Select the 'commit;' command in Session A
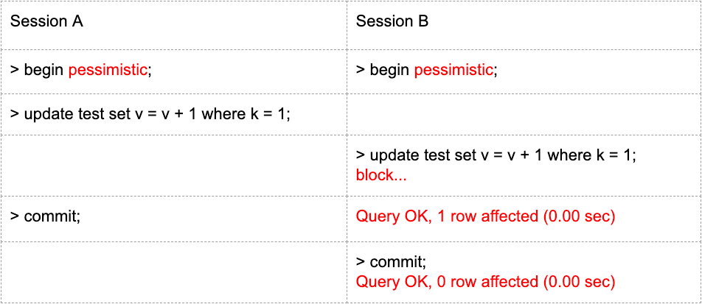 tap(46, 216)
